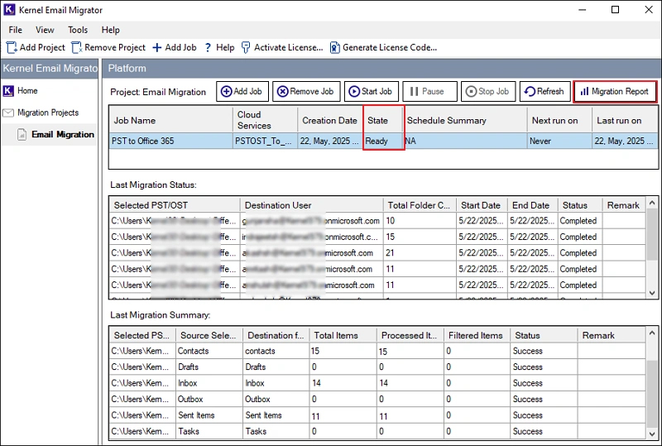
Task: Click the Start Date column header
Action: [x=482, y=205]
